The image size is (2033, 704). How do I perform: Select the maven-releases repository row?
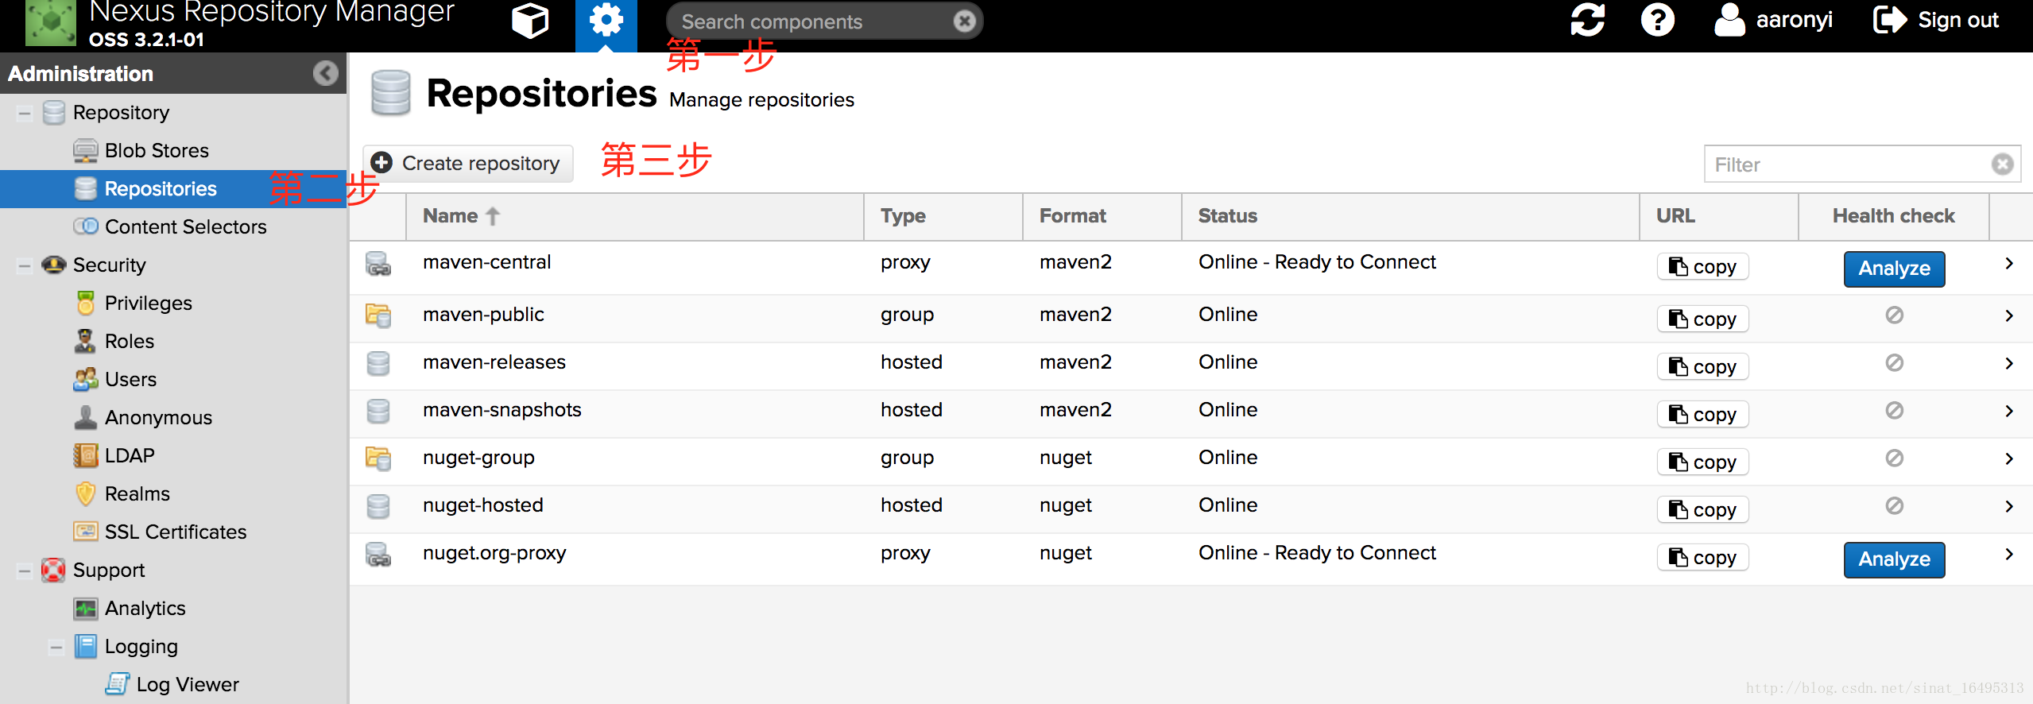(1191, 366)
